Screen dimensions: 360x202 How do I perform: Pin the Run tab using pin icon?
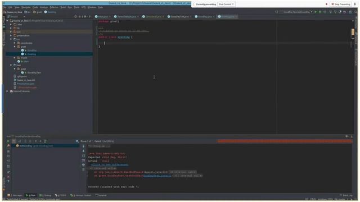8,172
